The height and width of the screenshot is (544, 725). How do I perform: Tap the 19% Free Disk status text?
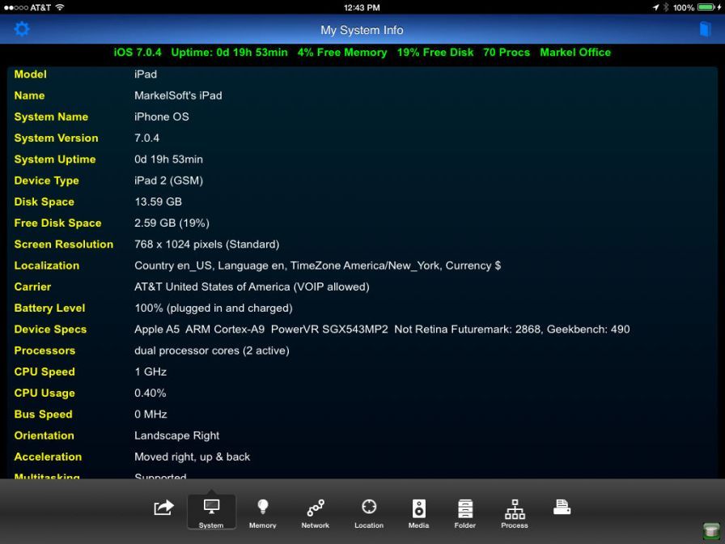click(x=435, y=53)
